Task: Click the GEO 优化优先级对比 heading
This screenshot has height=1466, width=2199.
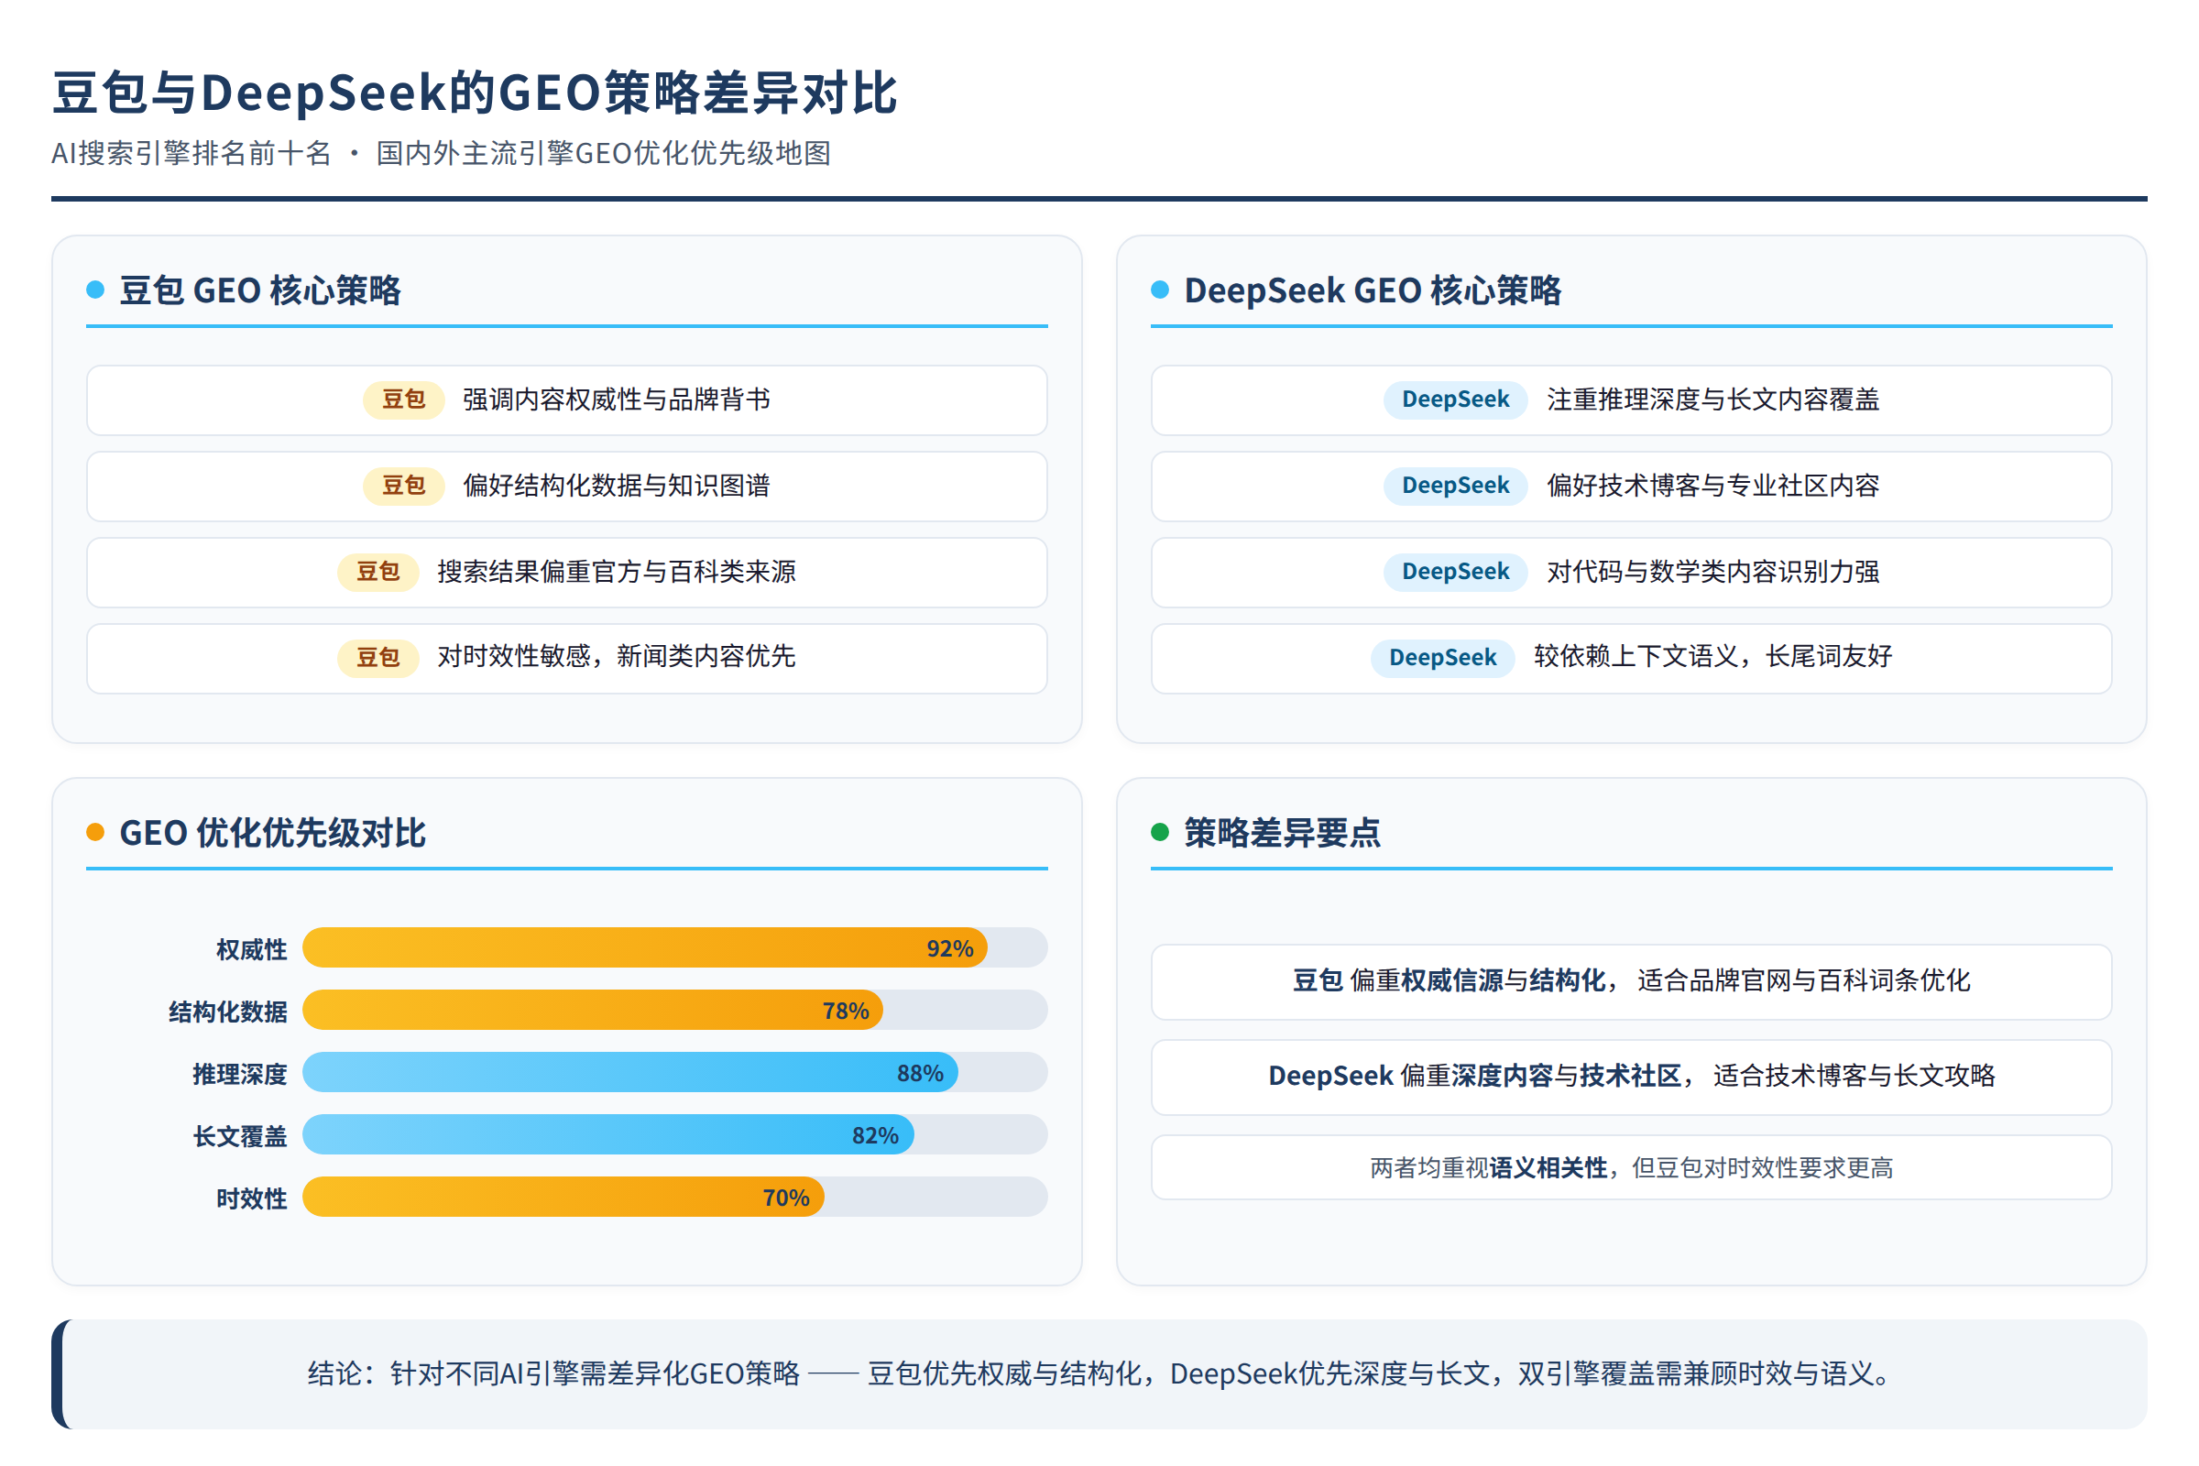Action: (273, 833)
